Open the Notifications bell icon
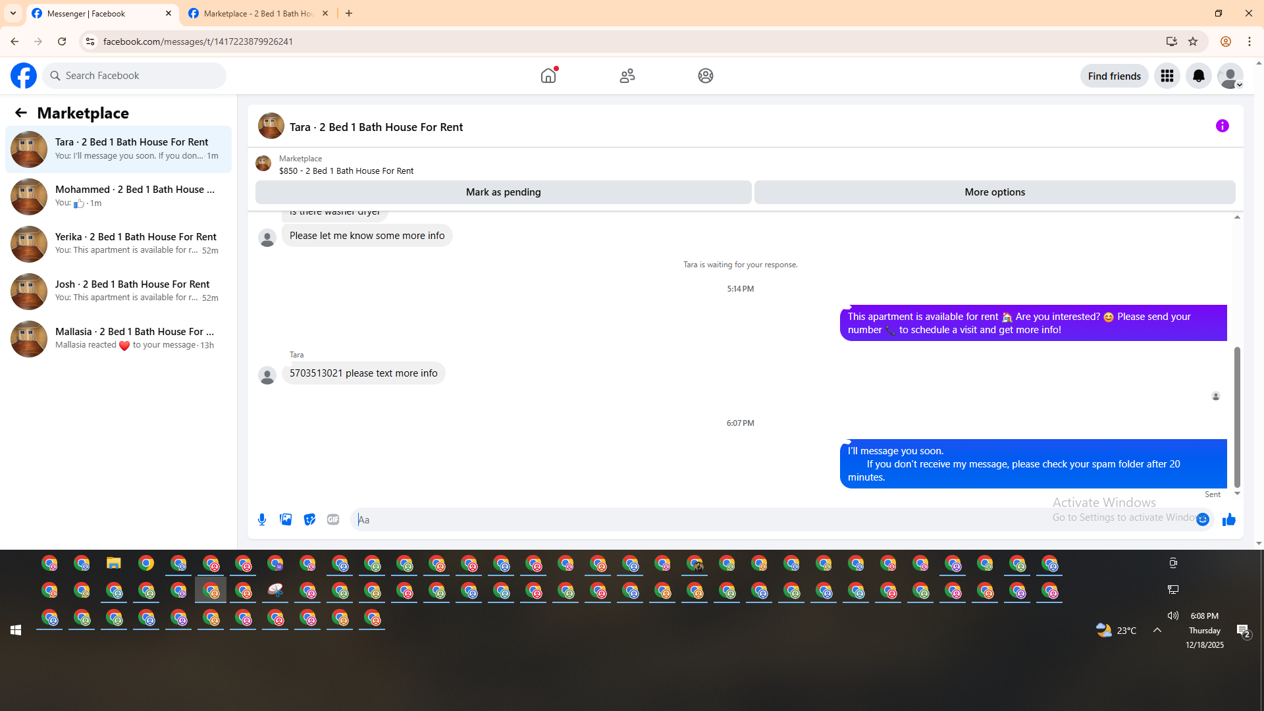 pyautogui.click(x=1199, y=76)
